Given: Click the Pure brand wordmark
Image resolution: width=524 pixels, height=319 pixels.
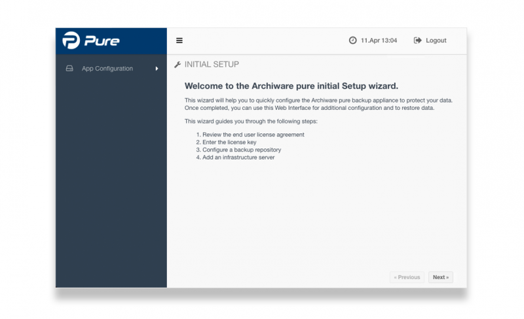Looking at the screenshot, I should pos(102,41).
